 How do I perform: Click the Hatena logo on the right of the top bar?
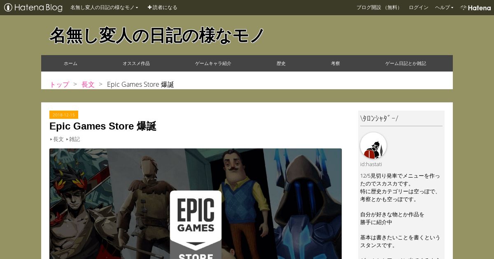point(475,7)
